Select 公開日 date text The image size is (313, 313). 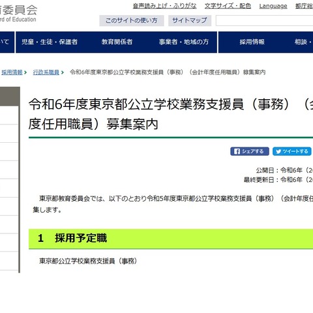(284, 170)
